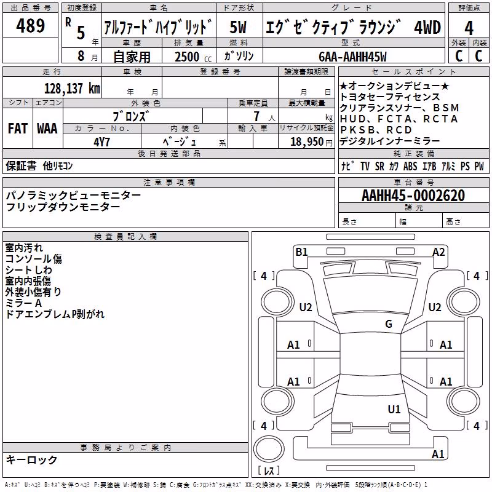The image size is (492, 492).
Task: Select the パノラミックビューモニター note
Action: tap(73, 196)
